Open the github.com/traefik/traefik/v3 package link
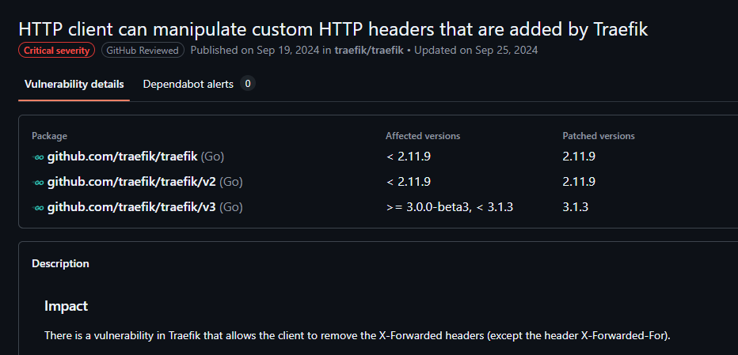Screen dimensions: 738x355 (131, 207)
